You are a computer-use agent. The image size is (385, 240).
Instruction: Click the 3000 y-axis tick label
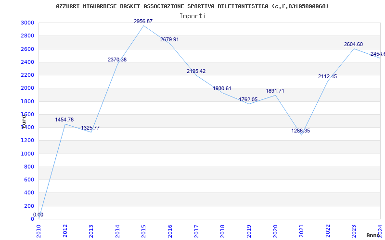(27, 23)
